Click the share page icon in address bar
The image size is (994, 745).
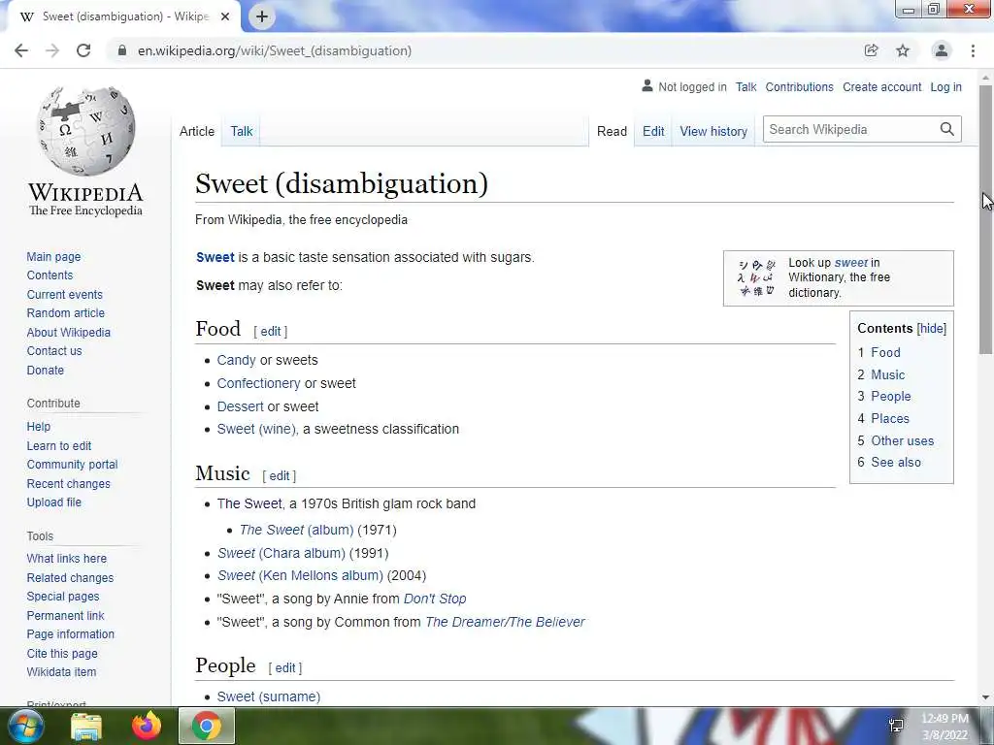pos(871,50)
